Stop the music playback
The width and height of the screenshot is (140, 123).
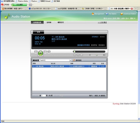[49, 52]
